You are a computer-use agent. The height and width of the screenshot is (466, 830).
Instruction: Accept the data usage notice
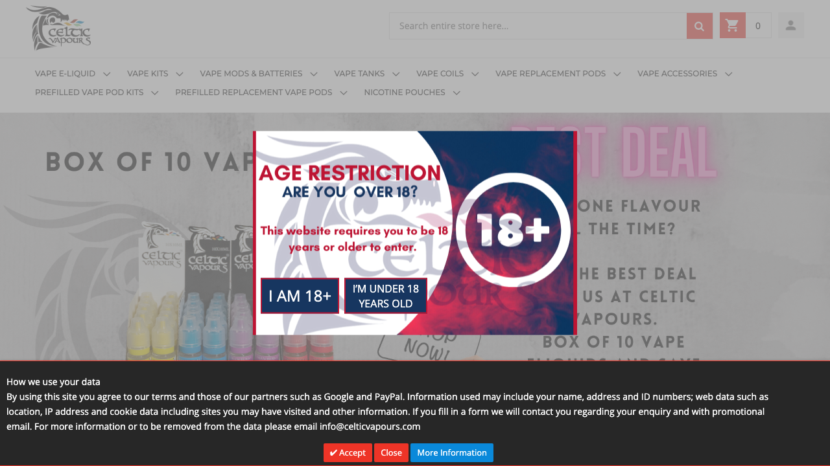click(348, 453)
